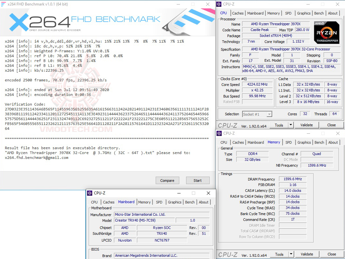The height and width of the screenshot is (259, 345).
Task: Click the x264.fhd.benchmark@gmail.com address text
Action: [37, 158]
